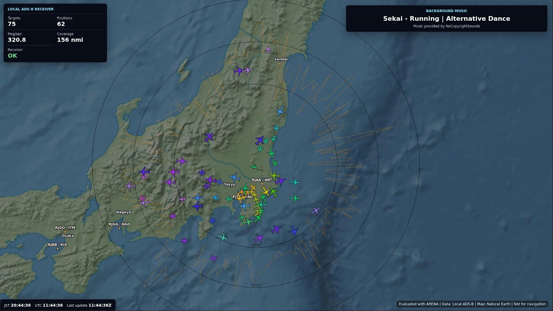Viewport: 553px width, 311px height.
Task: Select the RJOO / ITM airport label
Action: 65,228
